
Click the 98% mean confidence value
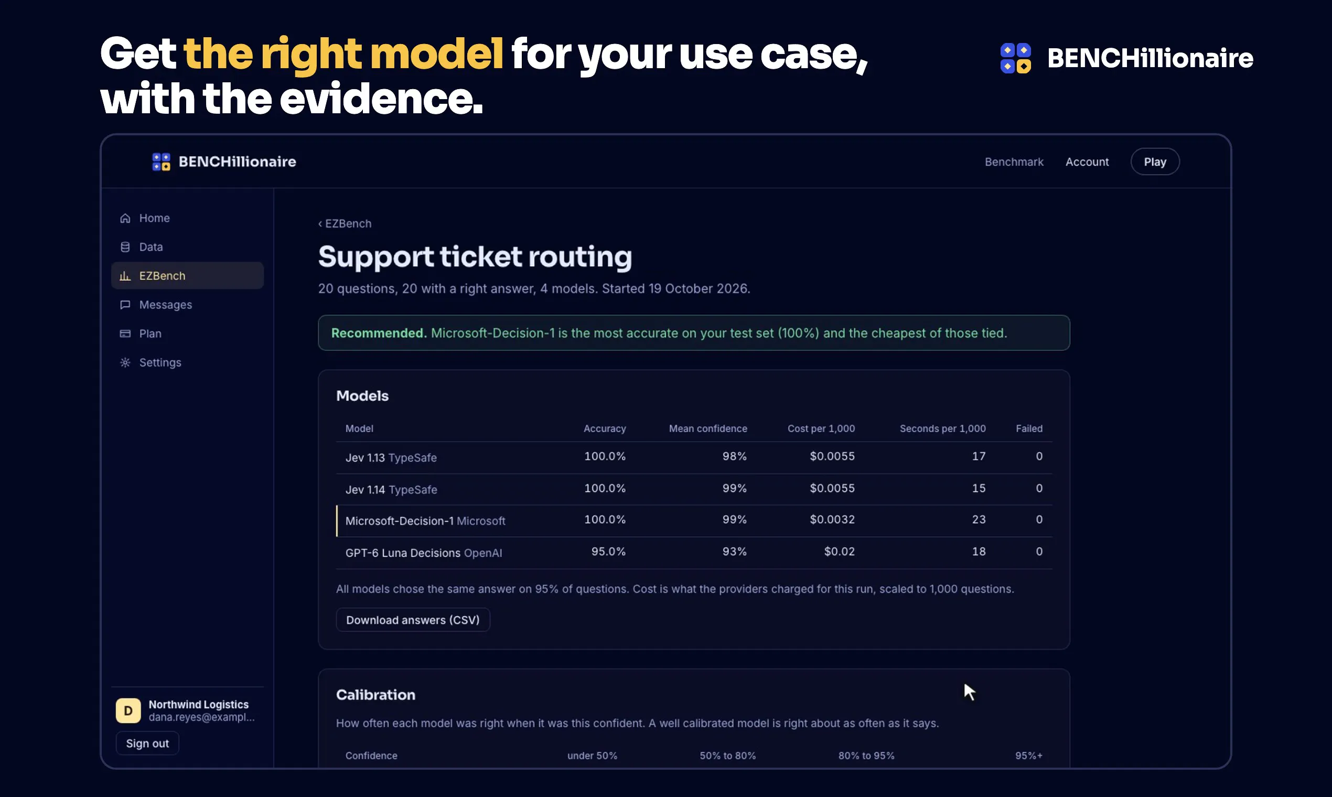734,456
